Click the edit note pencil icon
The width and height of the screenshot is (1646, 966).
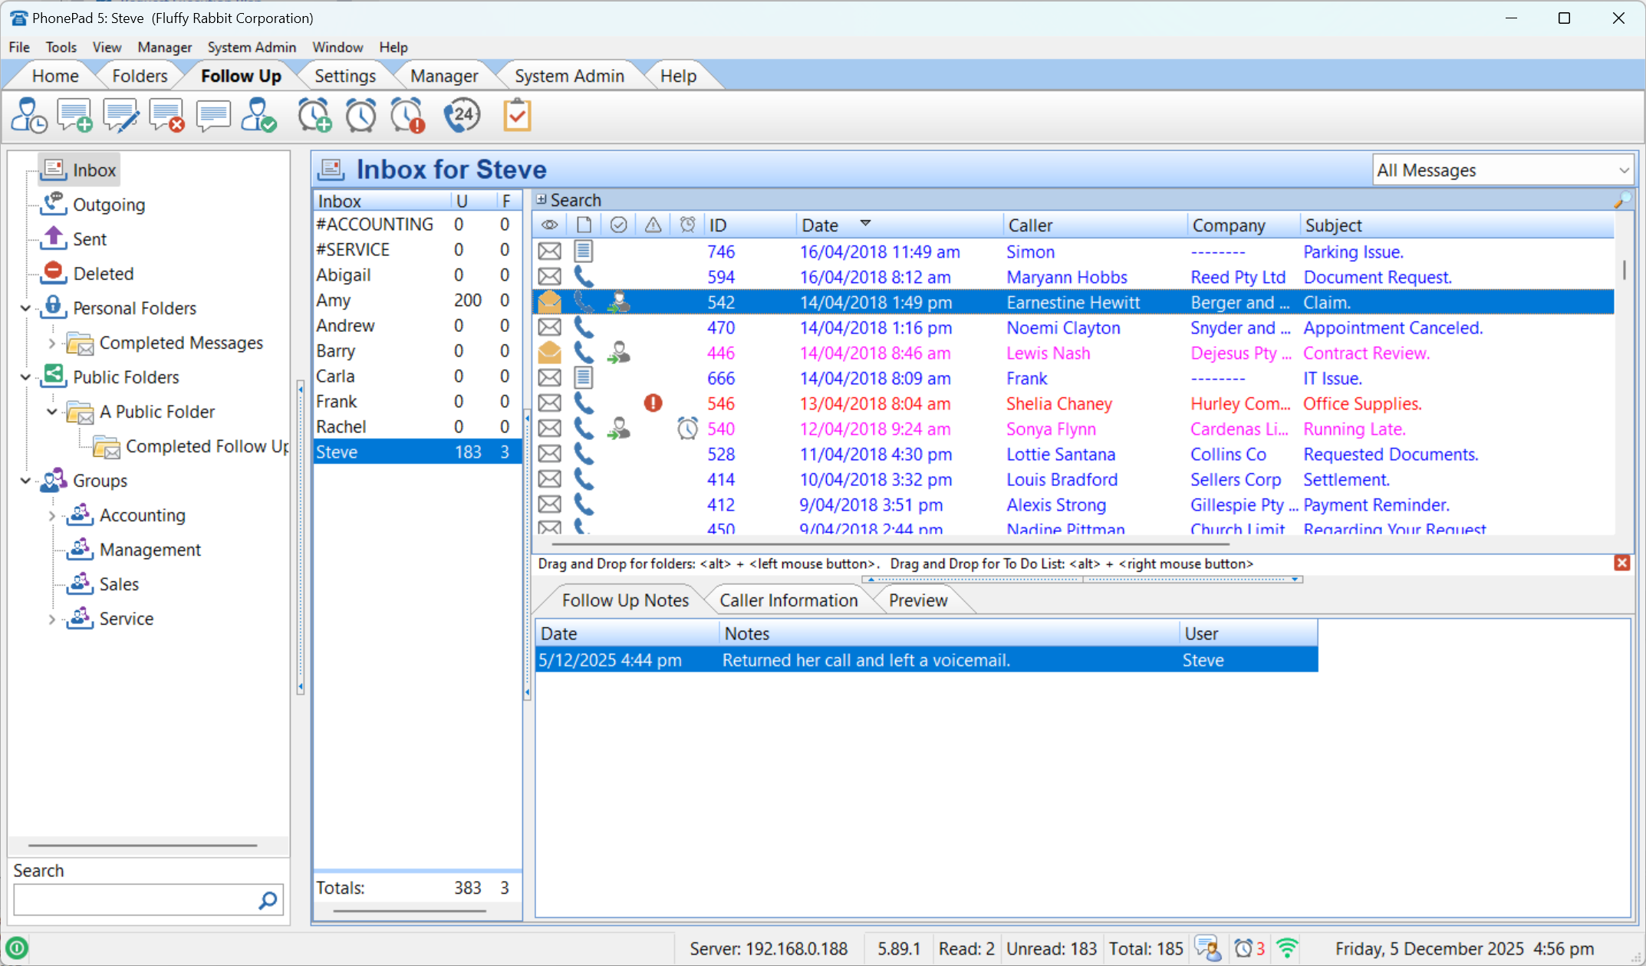coord(120,116)
